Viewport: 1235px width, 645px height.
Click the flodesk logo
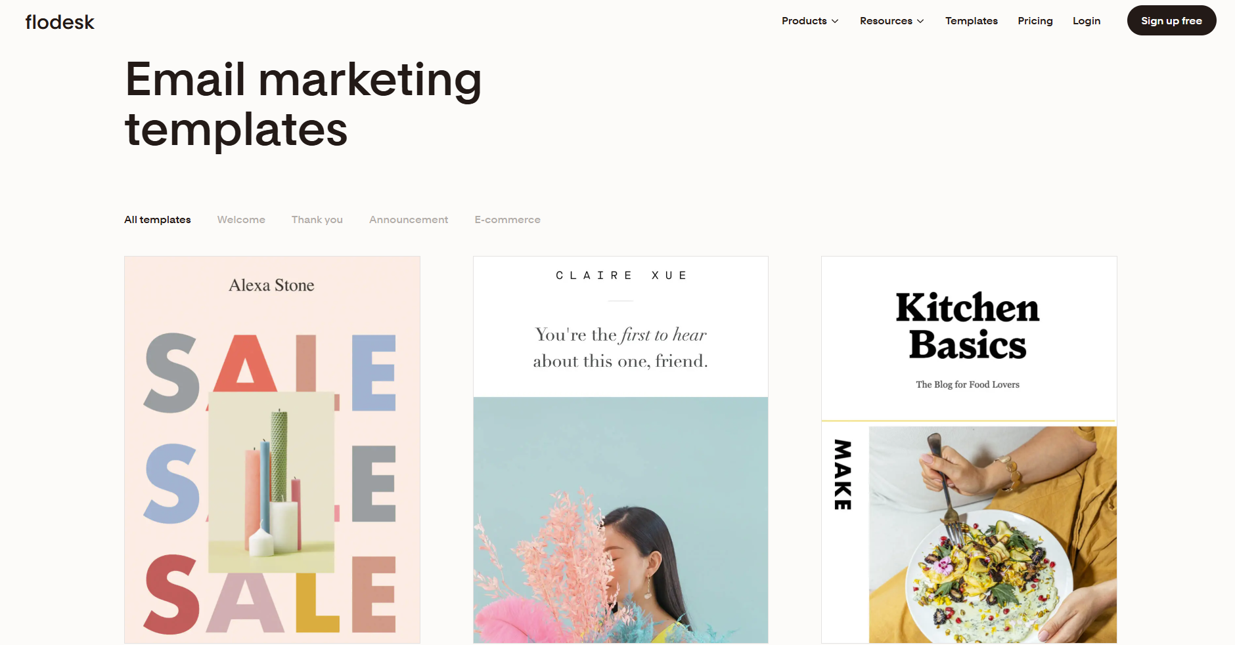click(x=60, y=22)
